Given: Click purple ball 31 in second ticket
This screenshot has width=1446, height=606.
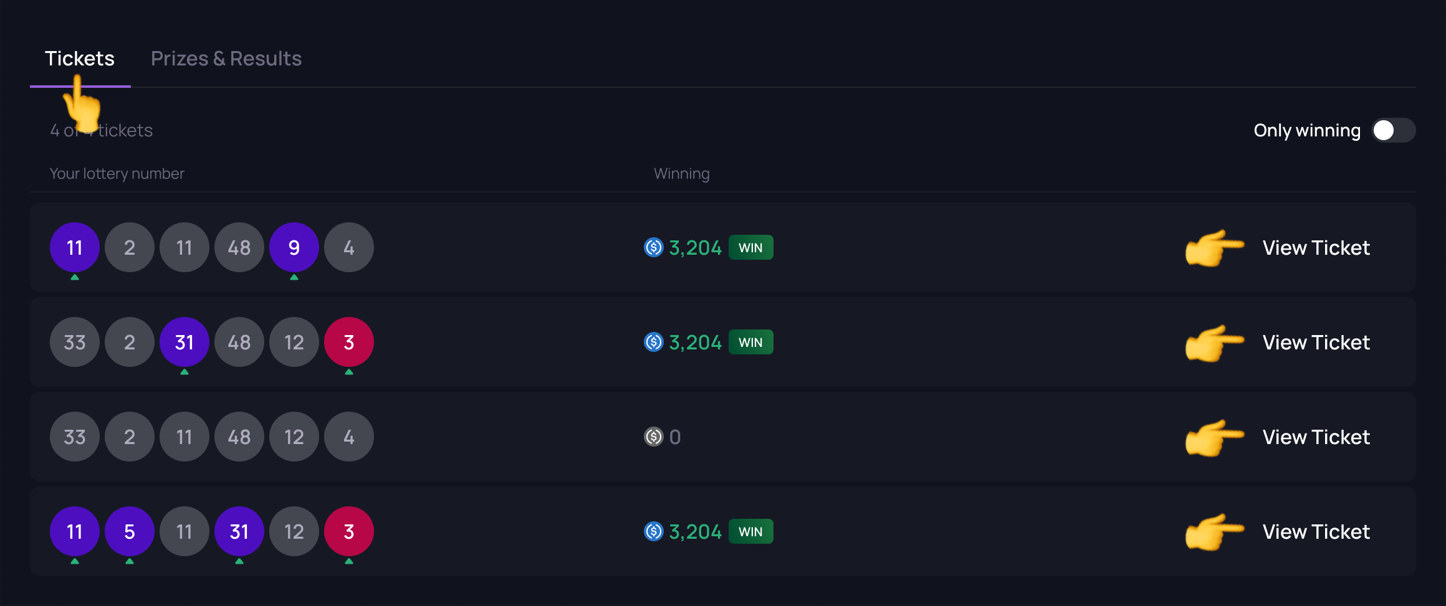Looking at the screenshot, I should pos(184,343).
